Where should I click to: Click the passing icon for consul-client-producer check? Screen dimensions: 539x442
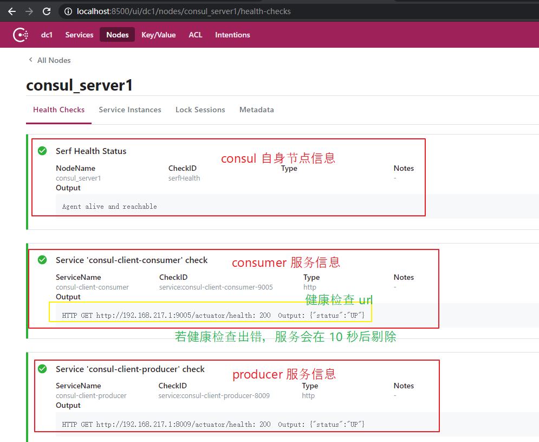(x=42, y=369)
